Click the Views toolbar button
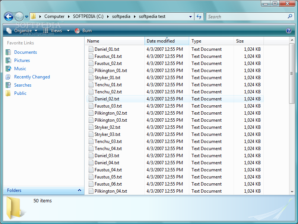Image resolution: width=298 pixels, height=224 pixels. coord(53,31)
